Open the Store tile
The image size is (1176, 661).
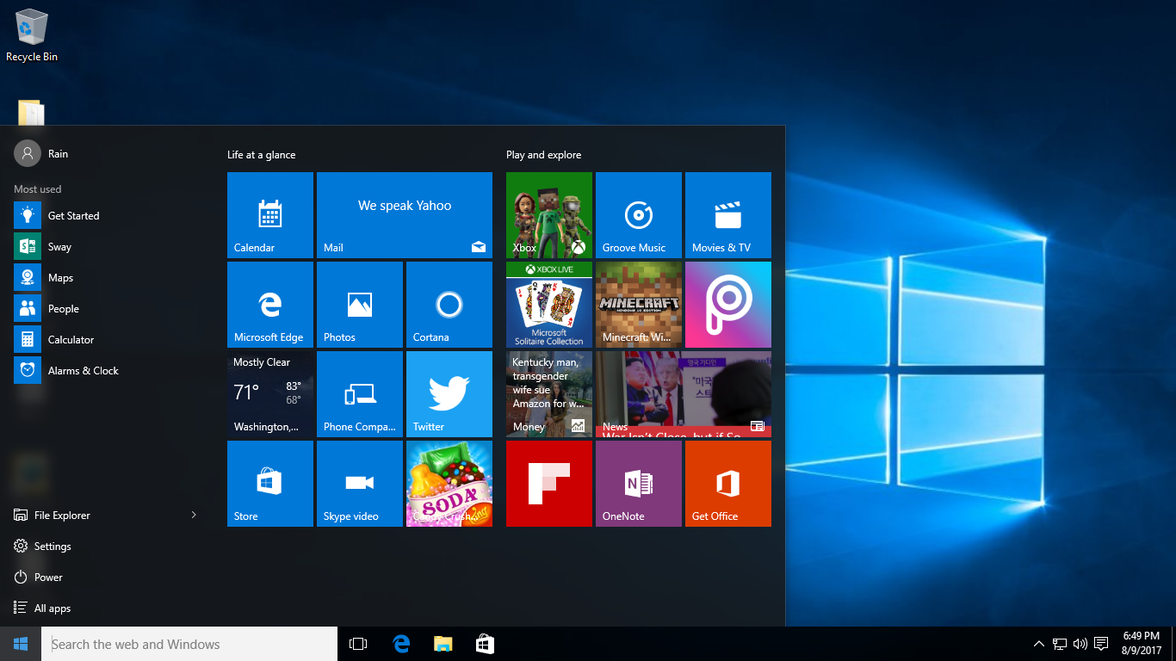(270, 484)
